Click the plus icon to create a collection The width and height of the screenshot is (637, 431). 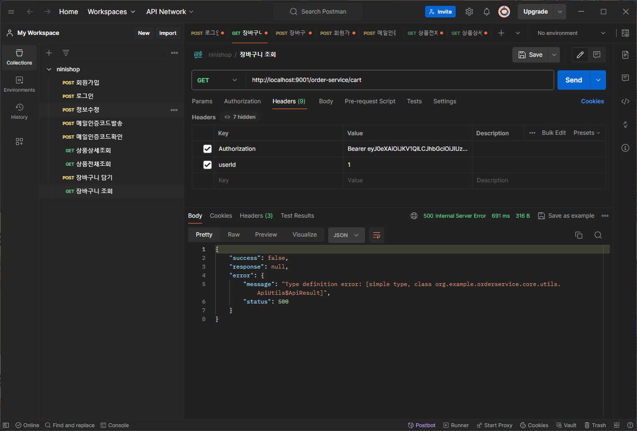click(x=49, y=53)
